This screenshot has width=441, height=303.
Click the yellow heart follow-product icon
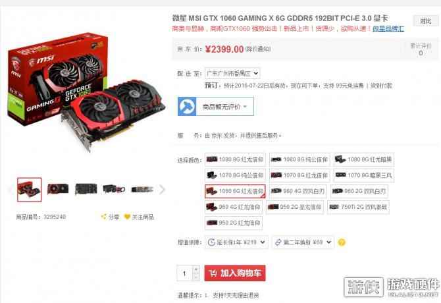[127, 217]
